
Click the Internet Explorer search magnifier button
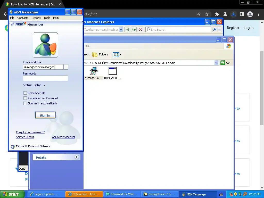(215, 29)
